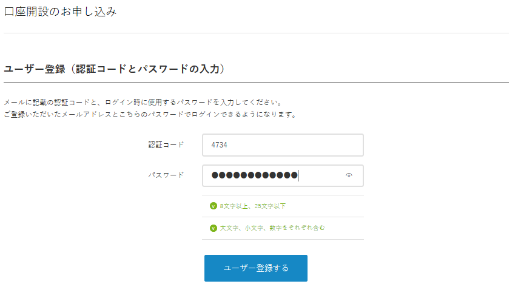Focus the パスワード input field
The width and height of the screenshot is (518, 298).
tap(283, 176)
